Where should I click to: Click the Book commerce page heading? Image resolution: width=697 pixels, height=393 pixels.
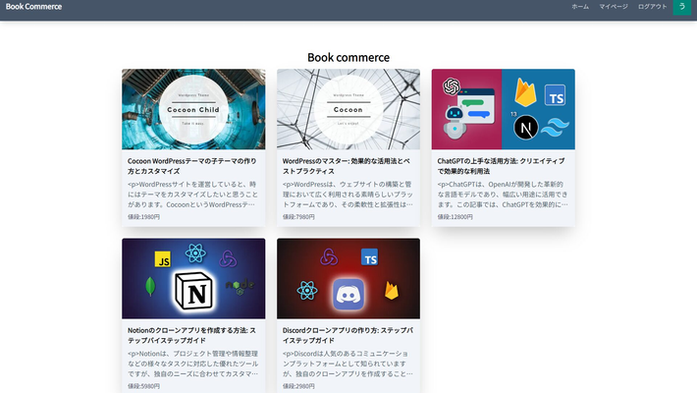pyautogui.click(x=348, y=57)
